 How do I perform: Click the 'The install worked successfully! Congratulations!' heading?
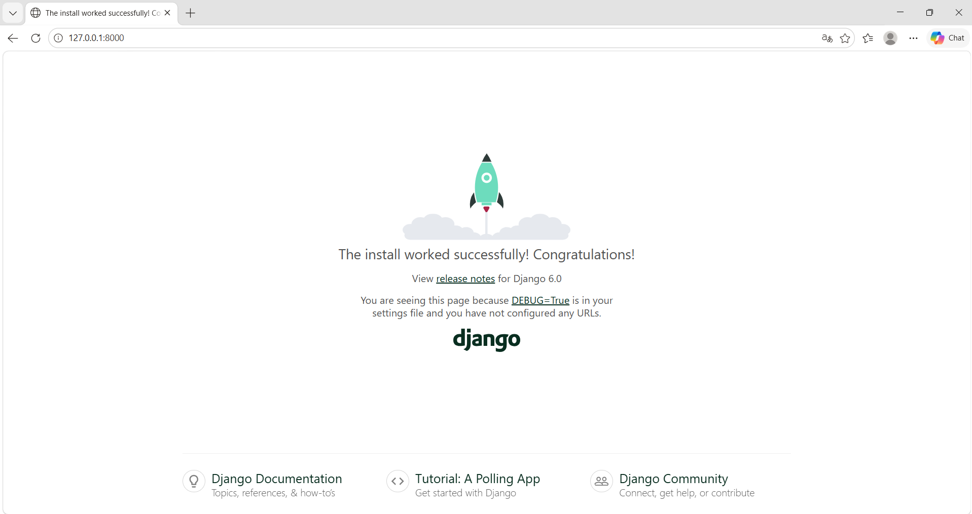tap(487, 254)
